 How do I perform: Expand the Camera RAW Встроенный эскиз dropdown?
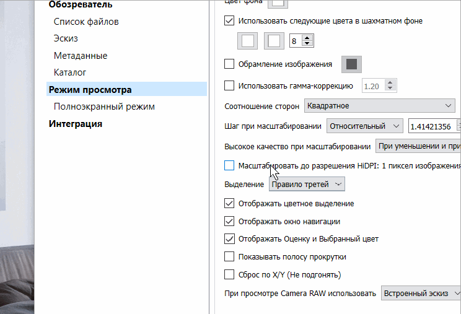point(421,293)
